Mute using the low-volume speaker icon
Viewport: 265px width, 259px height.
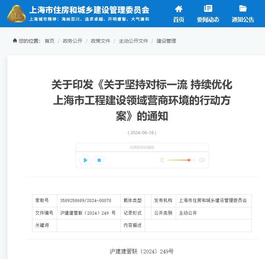[162, 160]
